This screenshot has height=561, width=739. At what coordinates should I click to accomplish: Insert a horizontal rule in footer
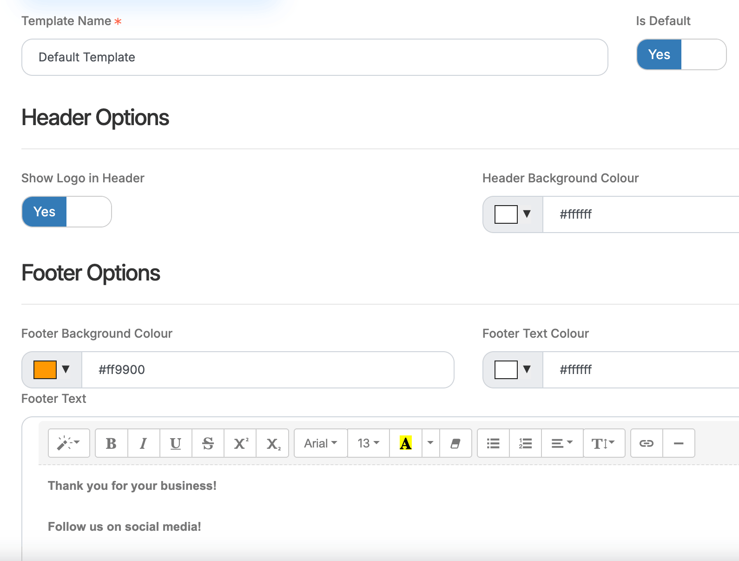pos(679,443)
